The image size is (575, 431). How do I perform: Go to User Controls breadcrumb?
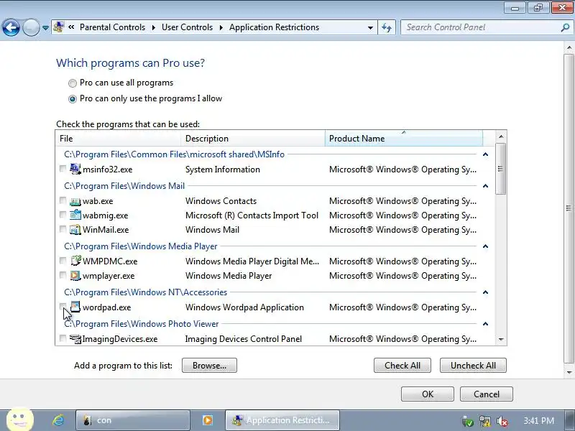(x=187, y=27)
